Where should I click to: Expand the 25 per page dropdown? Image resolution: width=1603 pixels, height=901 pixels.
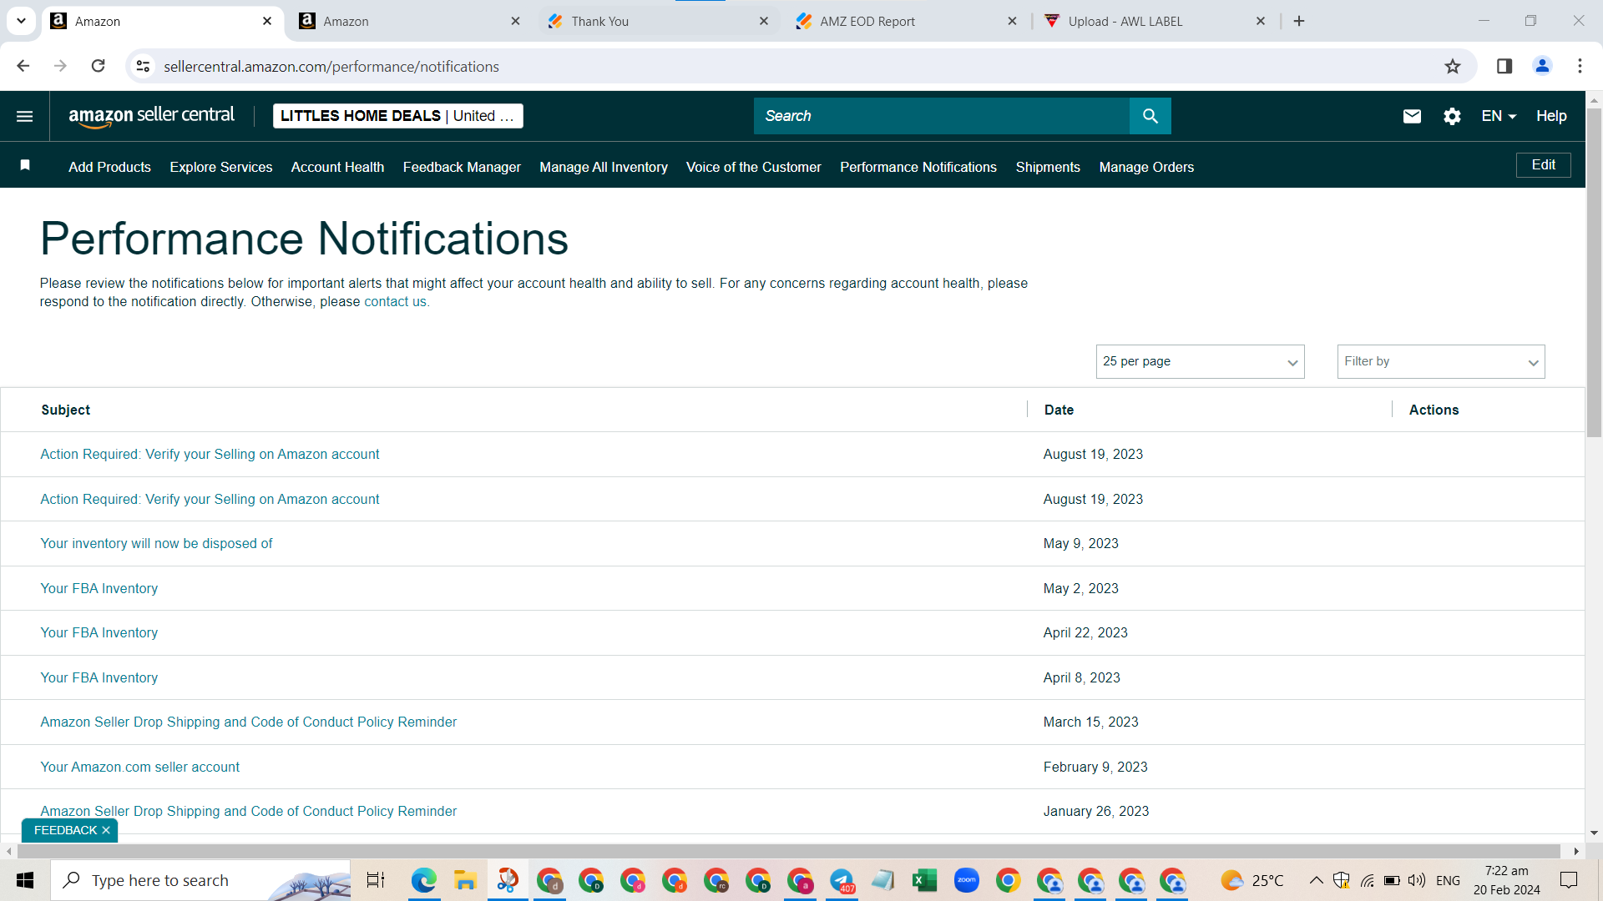1200,362
